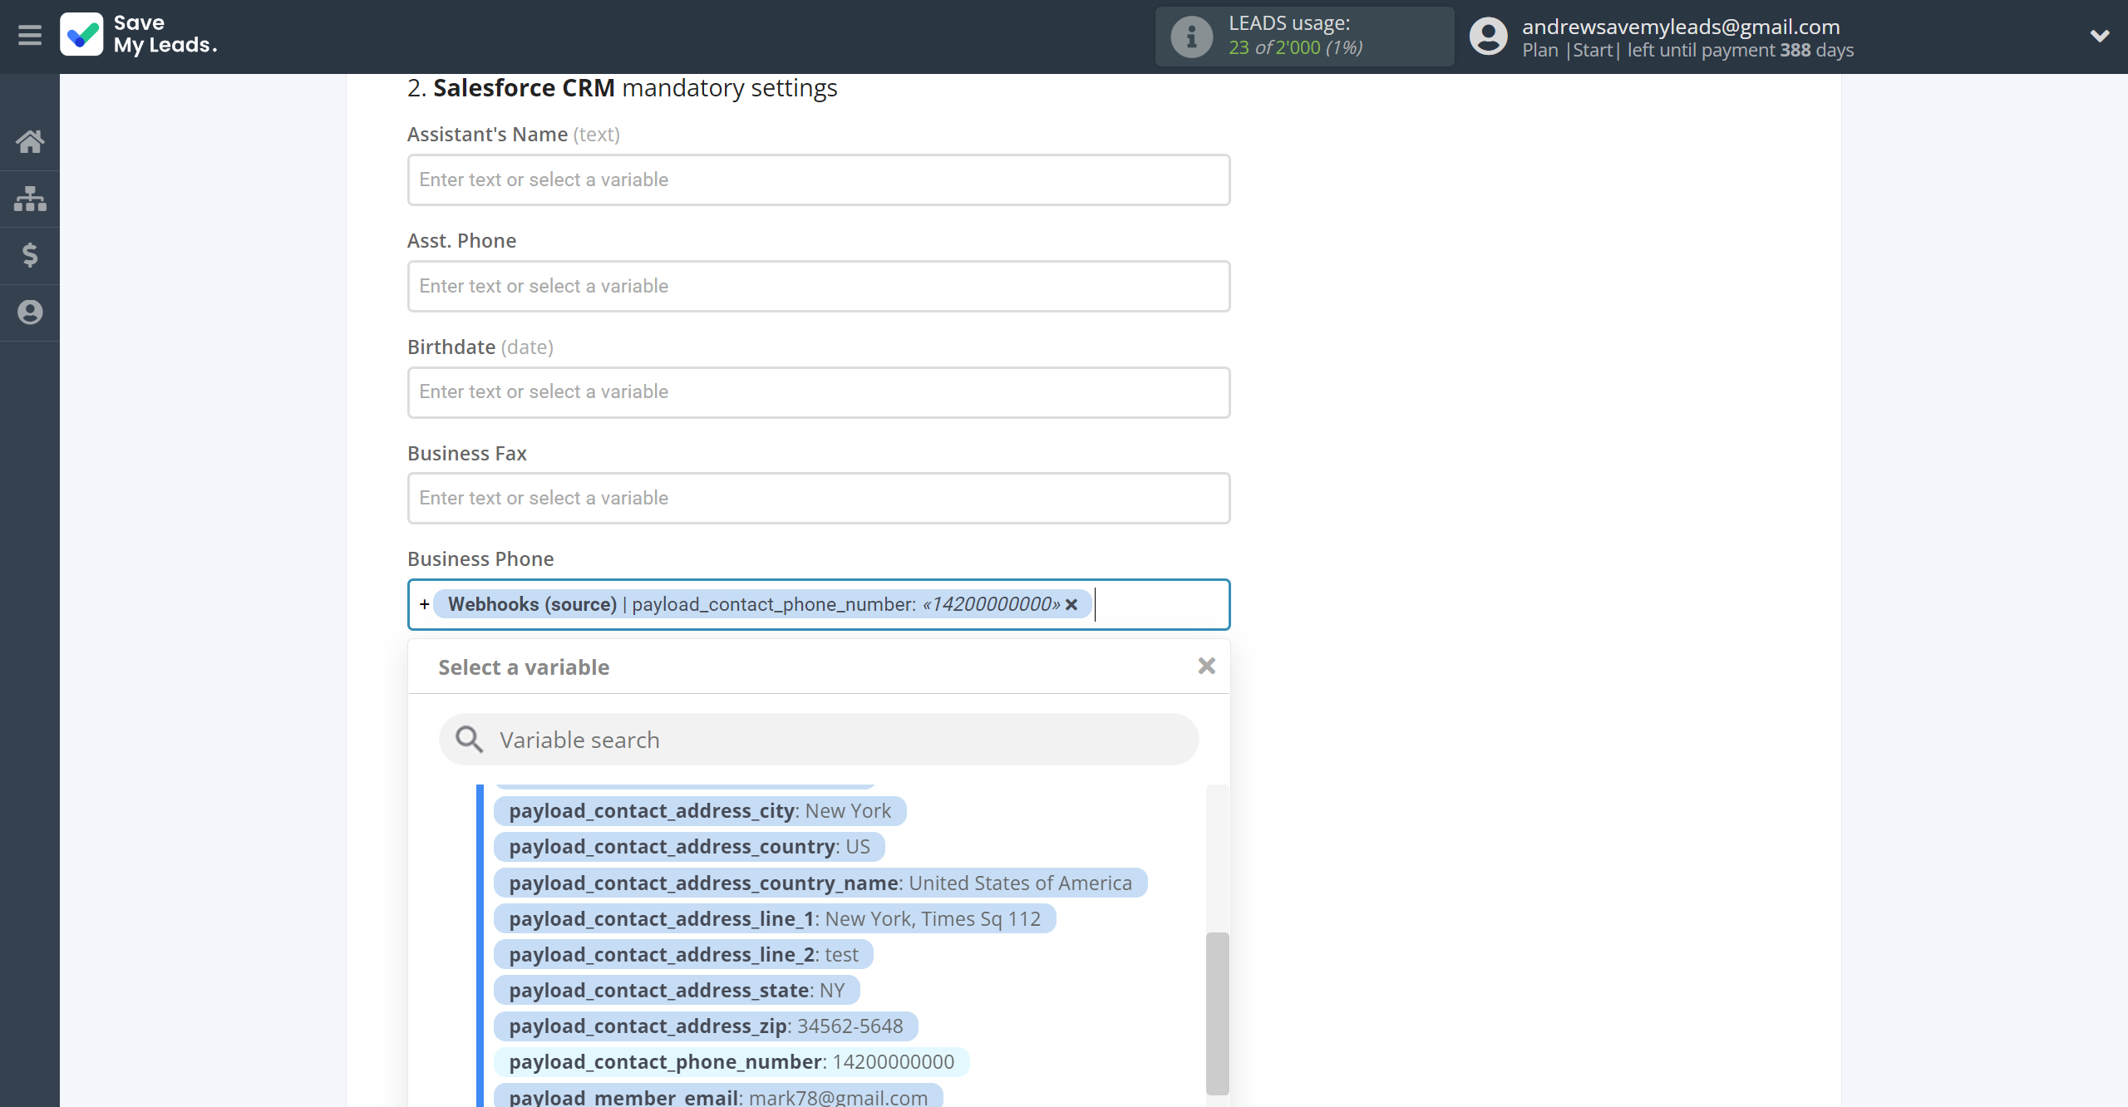Select payload_contact_address_country_name variable
Image resolution: width=2128 pixels, height=1107 pixels.
coord(820,883)
